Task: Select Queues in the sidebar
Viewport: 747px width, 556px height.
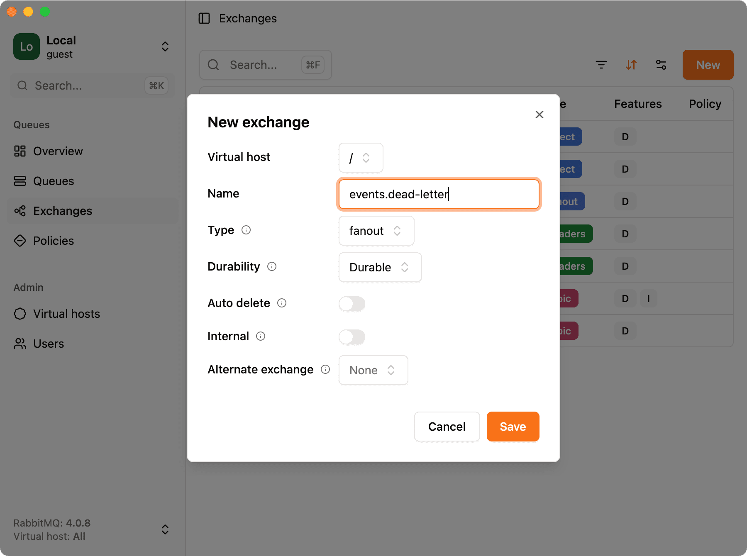Action: (x=53, y=181)
